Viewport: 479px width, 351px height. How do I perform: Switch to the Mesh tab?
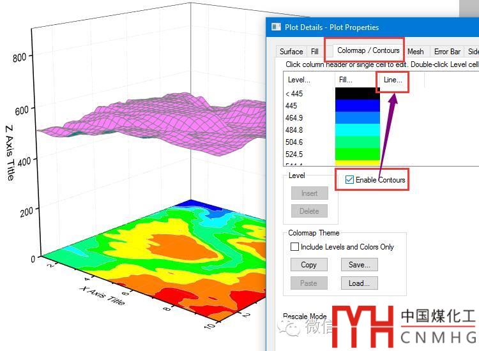[x=415, y=52]
